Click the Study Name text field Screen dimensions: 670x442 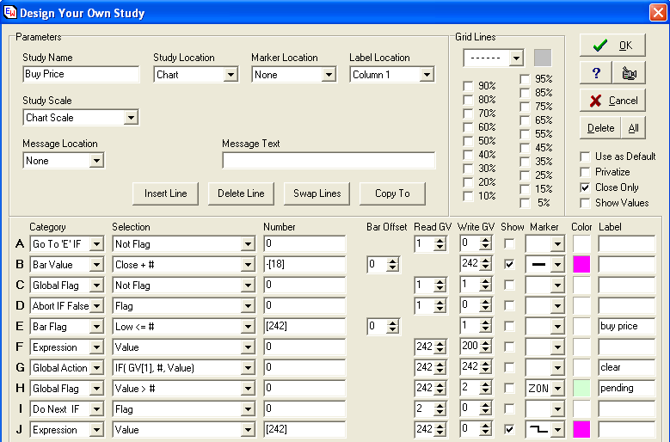pyautogui.click(x=81, y=75)
